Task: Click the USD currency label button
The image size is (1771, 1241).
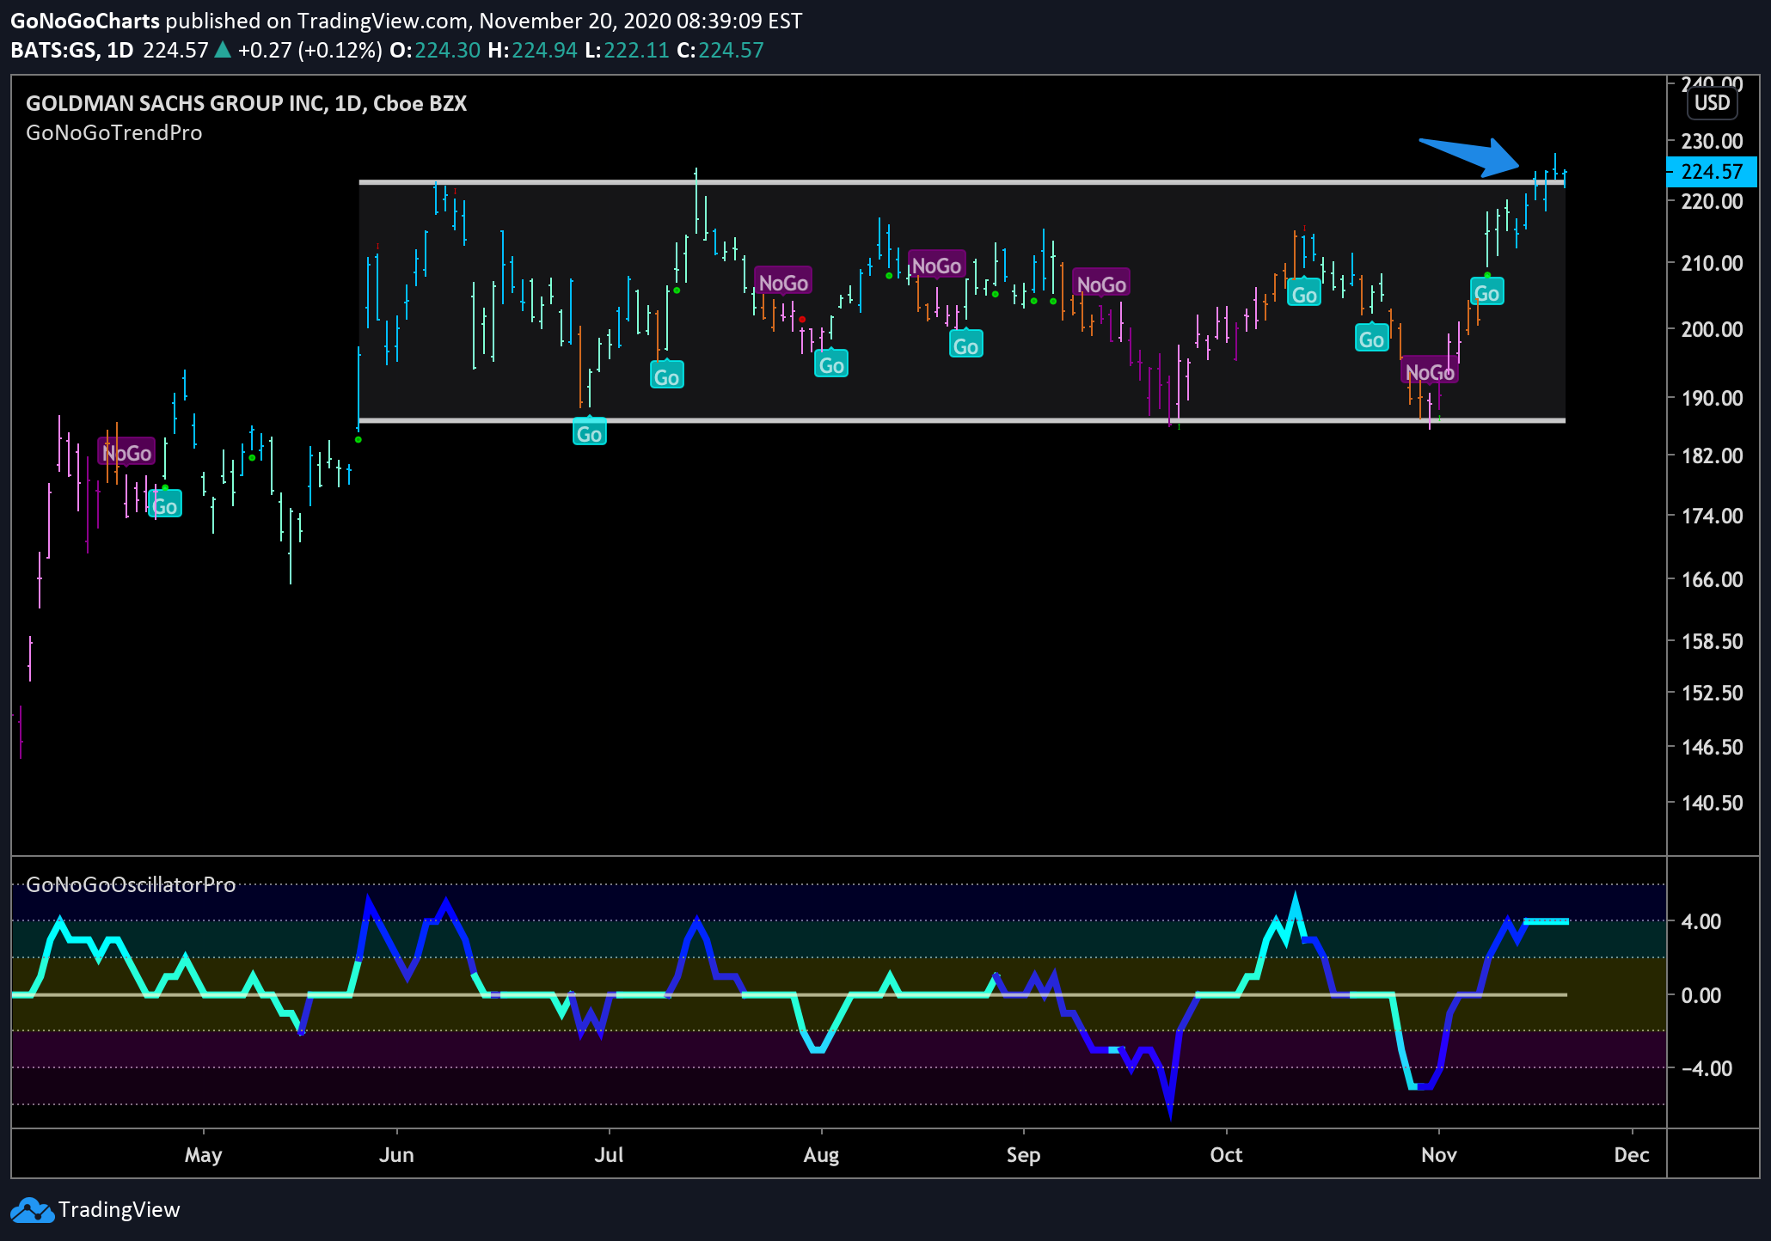Action: pyautogui.click(x=1712, y=103)
